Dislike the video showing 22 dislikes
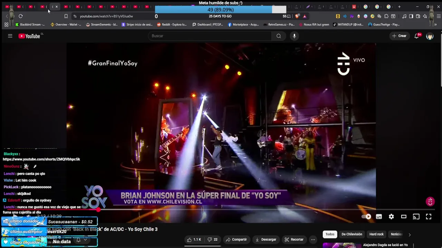Screen dimensions: 442x248 pos(212,239)
